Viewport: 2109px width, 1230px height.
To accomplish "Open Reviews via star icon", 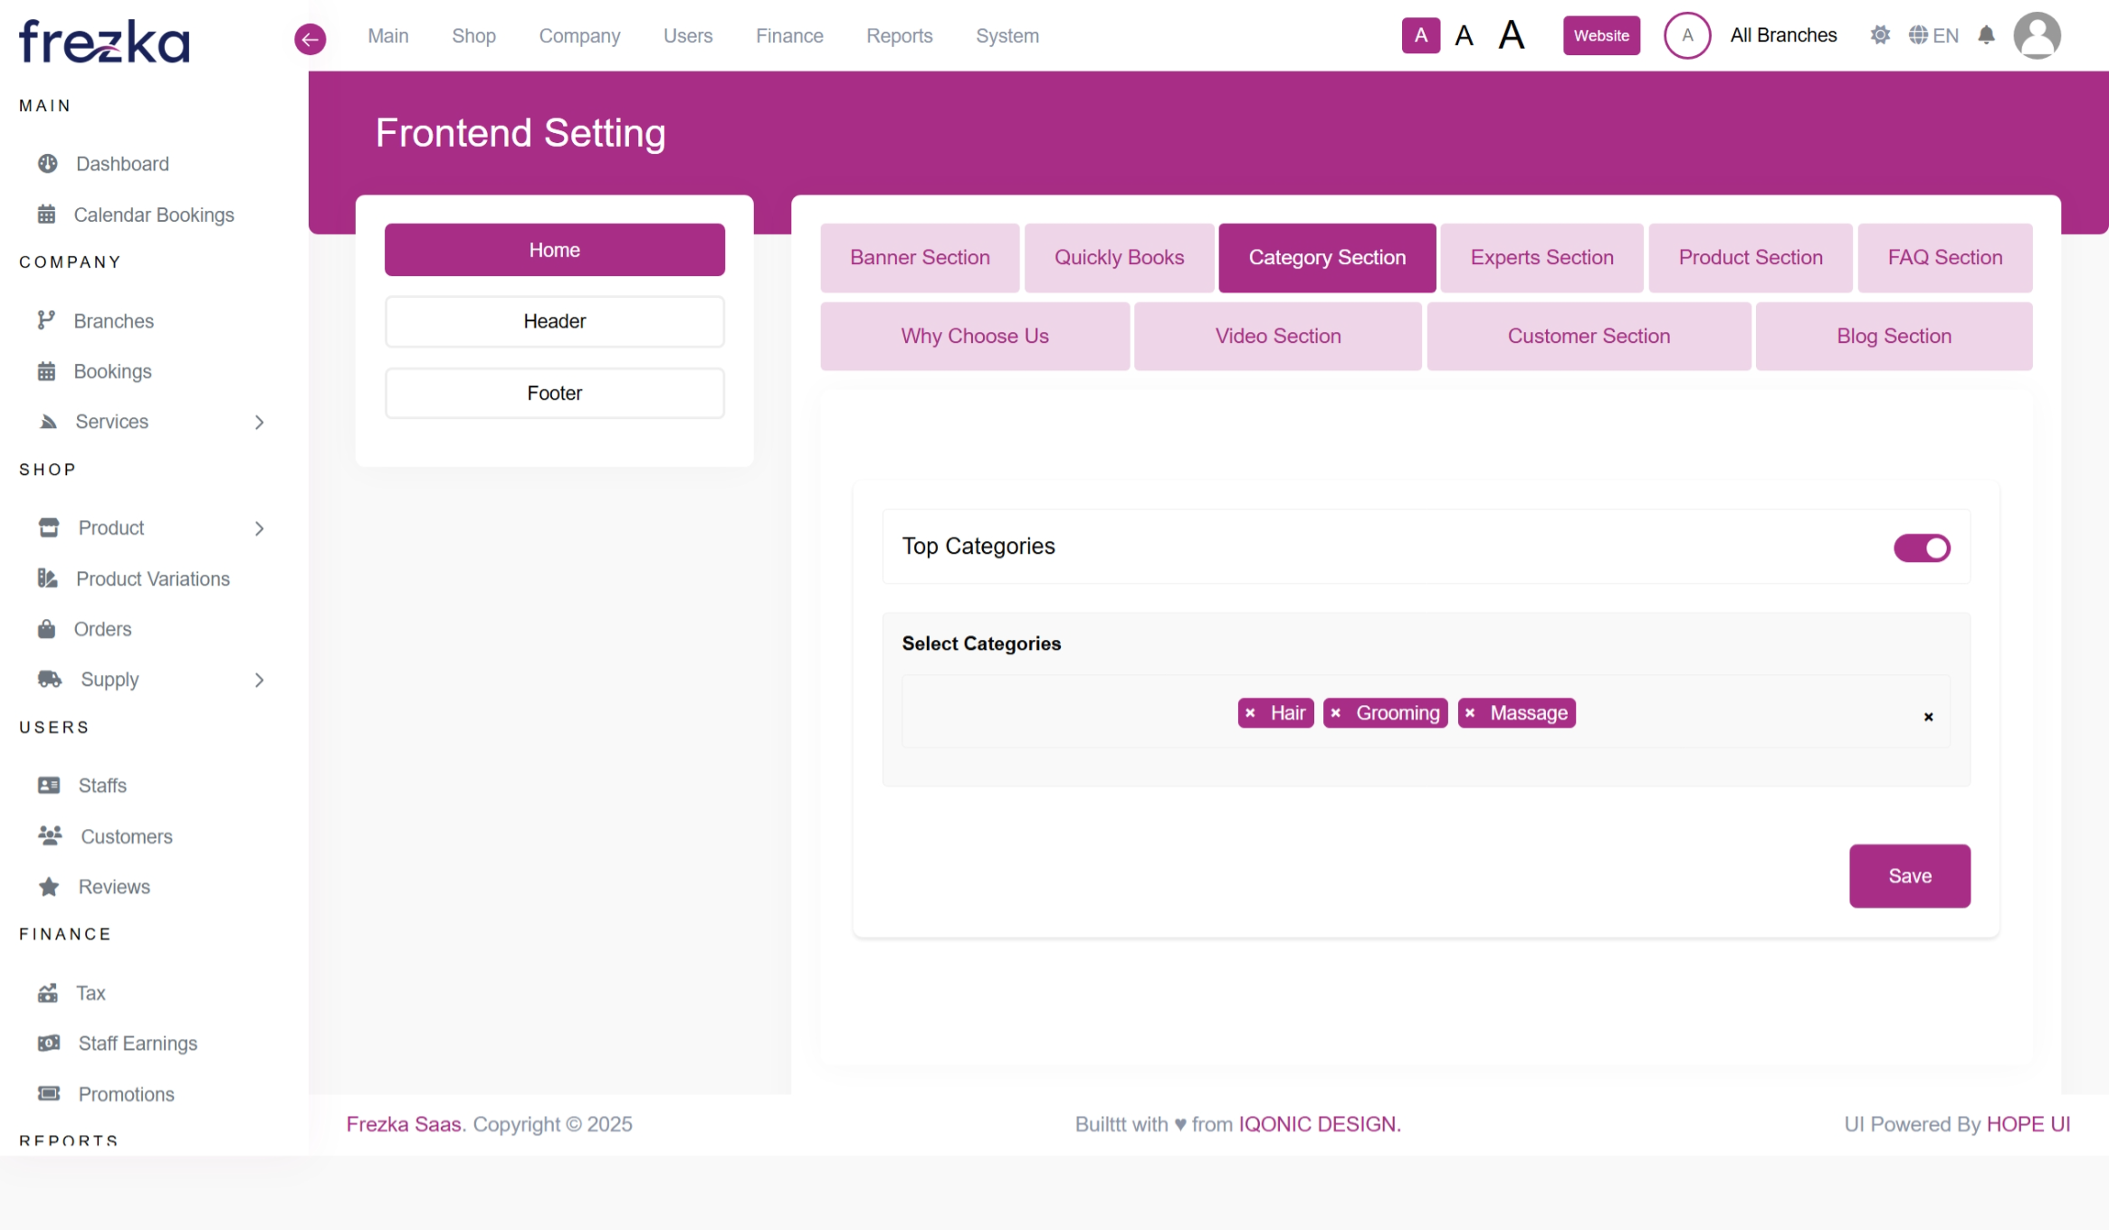I will pyautogui.click(x=49, y=887).
